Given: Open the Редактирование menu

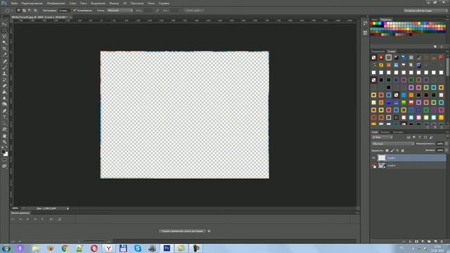Looking at the screenshot, I should pos(32,3).
